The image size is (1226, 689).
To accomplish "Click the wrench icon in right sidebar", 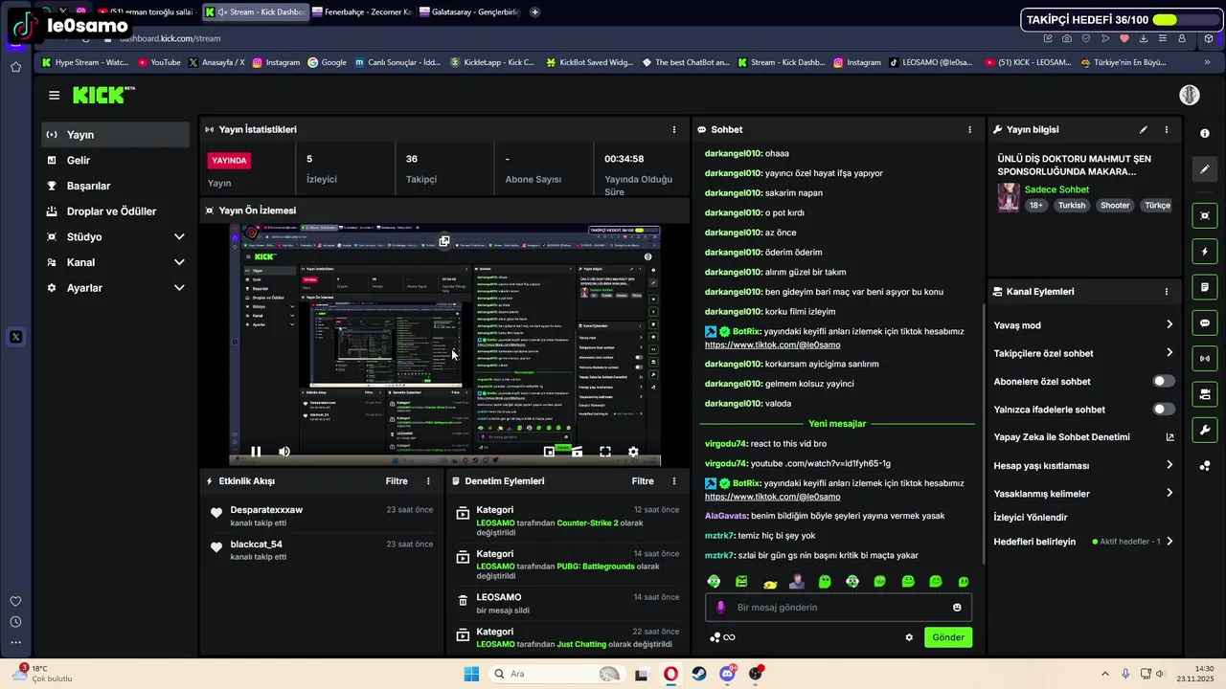I will (1205, 430).
